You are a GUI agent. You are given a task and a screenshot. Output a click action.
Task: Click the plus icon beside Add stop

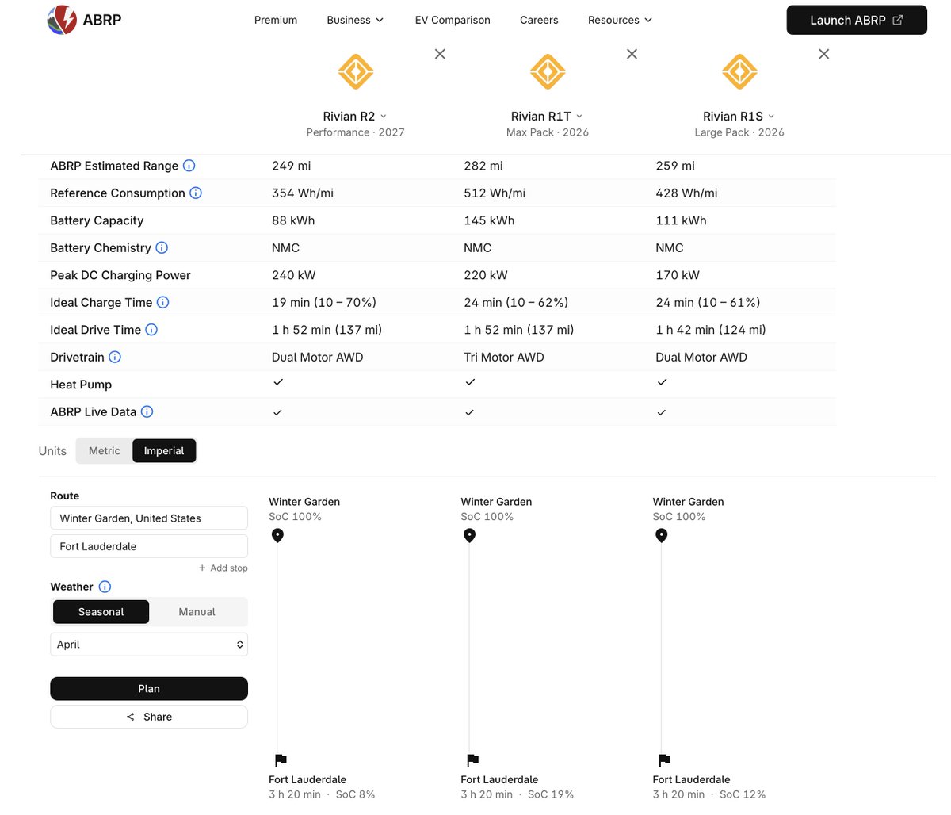[202, 568]
